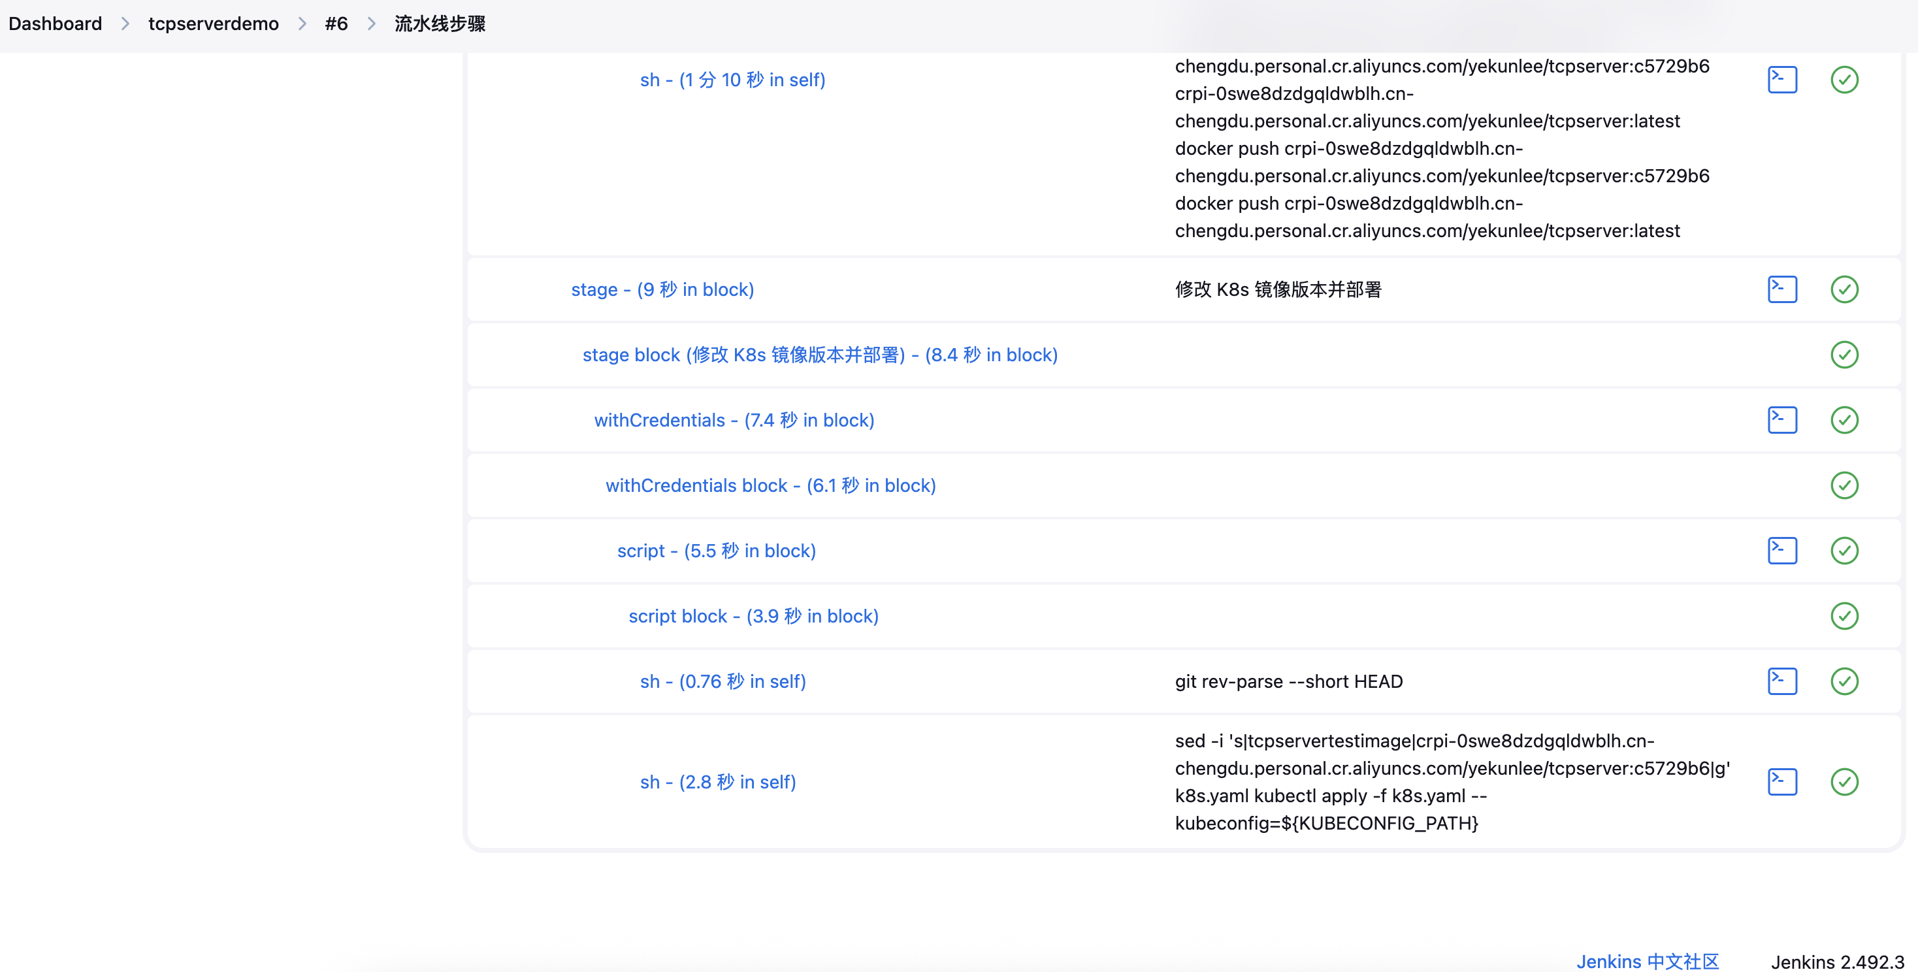
Task: Open console icon for script step
Action: click(1781, 551)
